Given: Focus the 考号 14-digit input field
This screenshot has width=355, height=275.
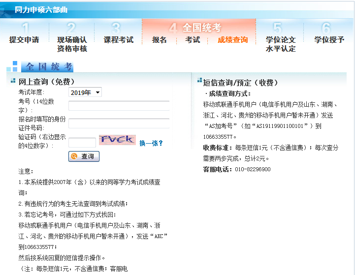Looking at the screenshot, I should tap(119, 106).
